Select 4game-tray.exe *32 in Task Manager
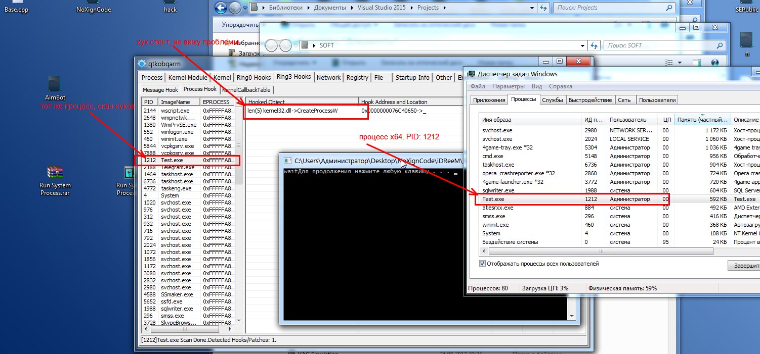 point(619,147)
